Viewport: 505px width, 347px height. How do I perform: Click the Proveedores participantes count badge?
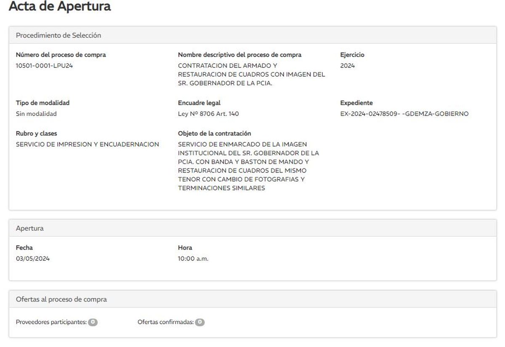coord(93,322)
